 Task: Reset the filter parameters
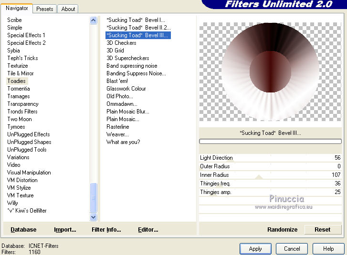point(323,230)
